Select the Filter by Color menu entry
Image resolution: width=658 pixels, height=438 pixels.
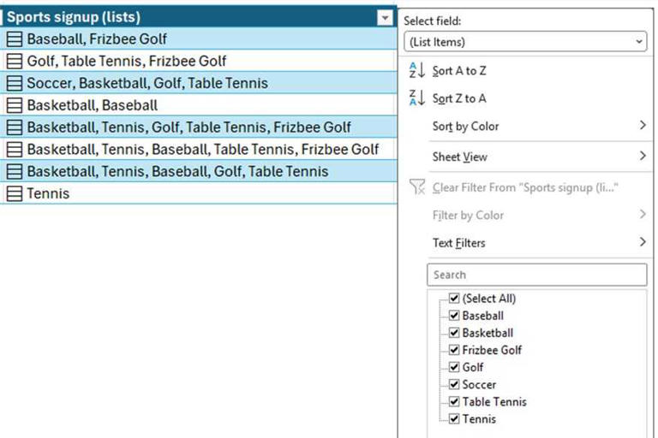(x=468, y=216)
